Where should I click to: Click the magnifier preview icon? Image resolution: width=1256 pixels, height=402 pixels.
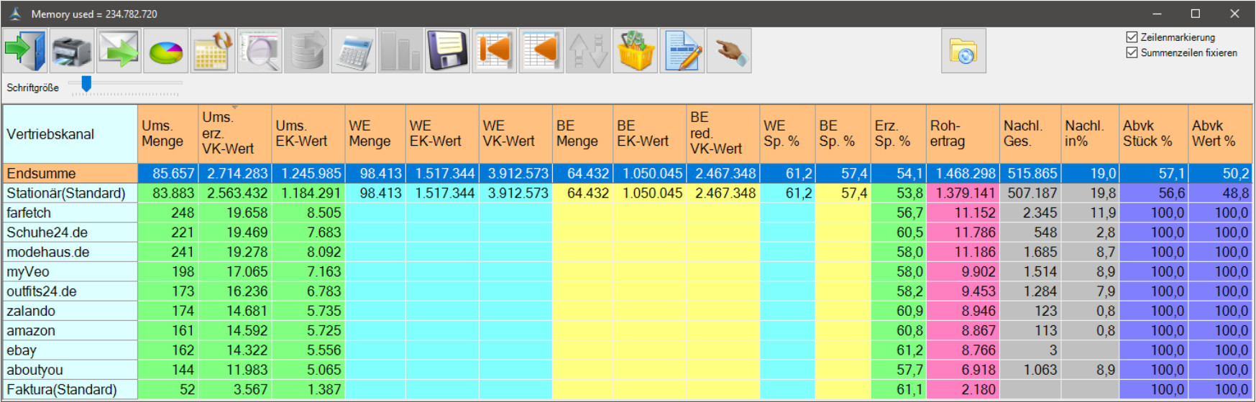click(x=260, y=51)
